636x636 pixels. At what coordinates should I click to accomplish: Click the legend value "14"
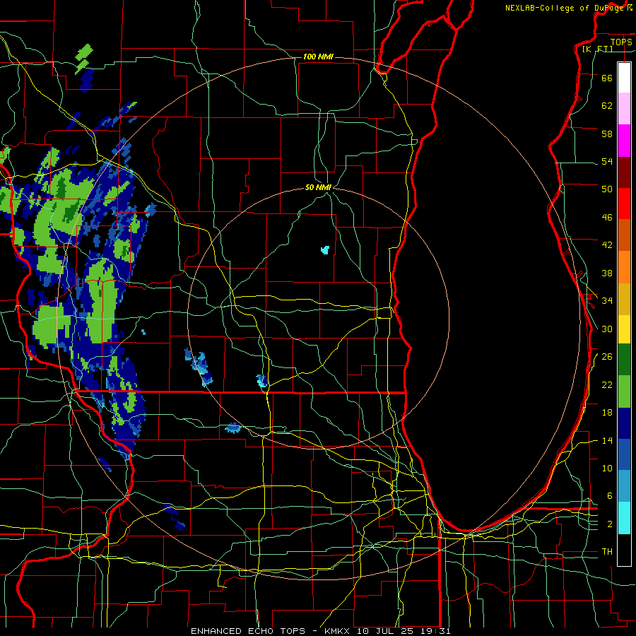pos(607,440)
